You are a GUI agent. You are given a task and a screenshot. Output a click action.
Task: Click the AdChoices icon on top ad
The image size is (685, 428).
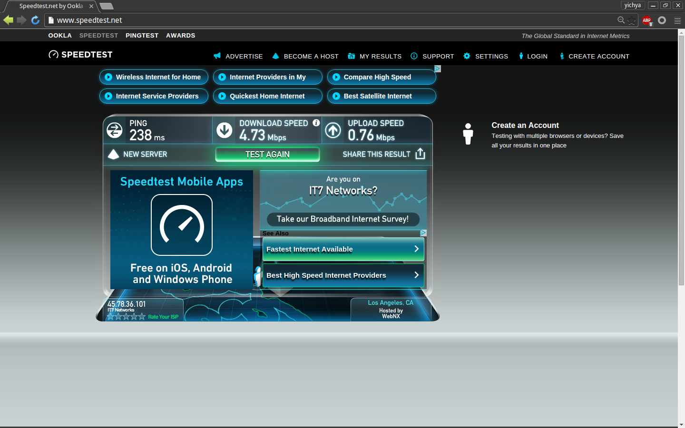tap(438, 68)
